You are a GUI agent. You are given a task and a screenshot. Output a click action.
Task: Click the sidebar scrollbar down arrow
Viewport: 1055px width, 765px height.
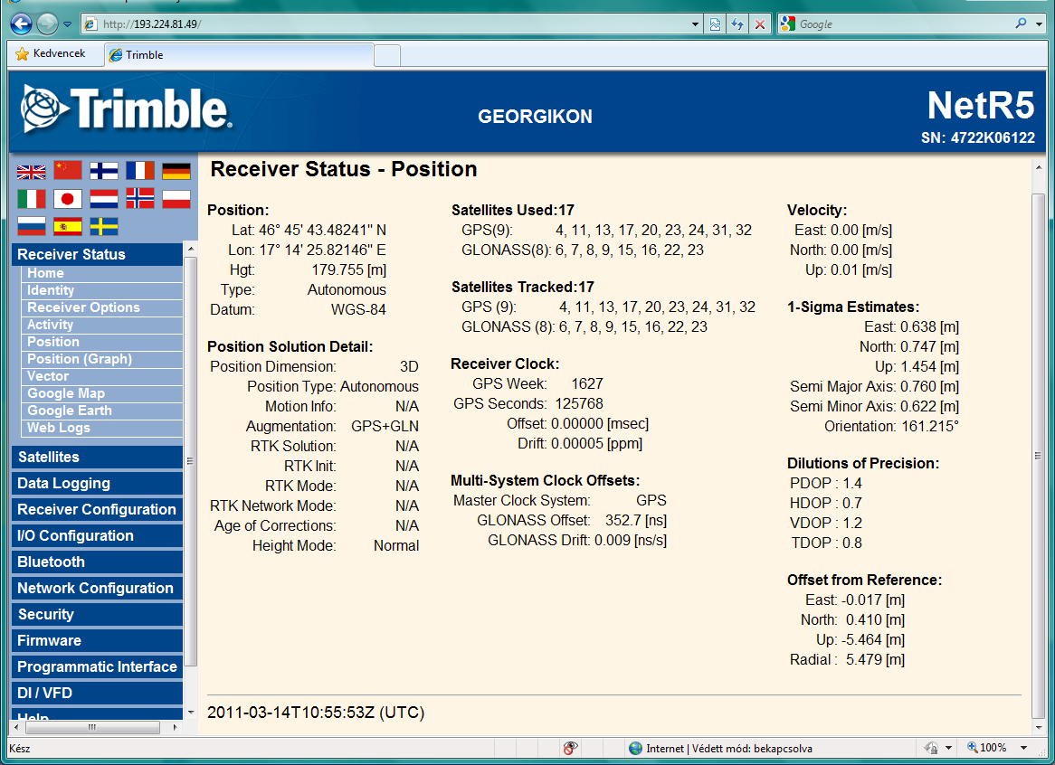tap(191, 712)
